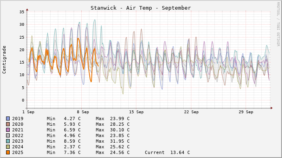Click the red arrow at x-axis end

[x=271, y=108]
